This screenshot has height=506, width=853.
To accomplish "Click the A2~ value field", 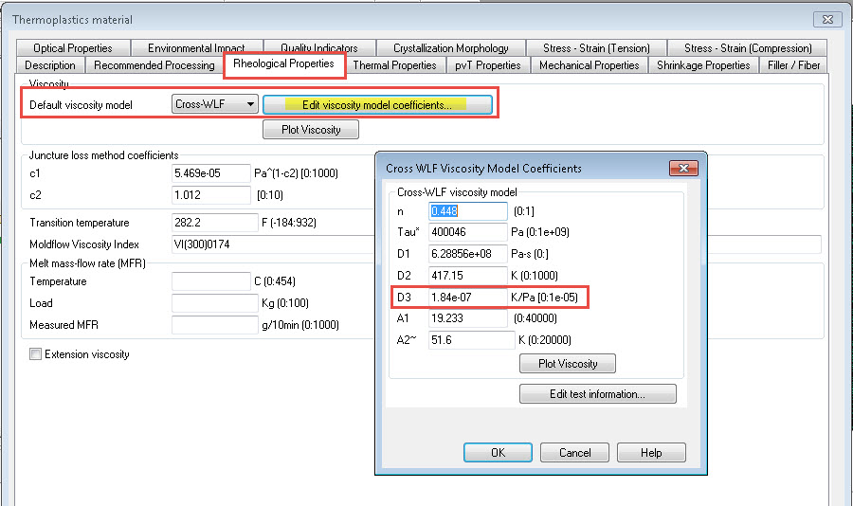I will [472, 340].
